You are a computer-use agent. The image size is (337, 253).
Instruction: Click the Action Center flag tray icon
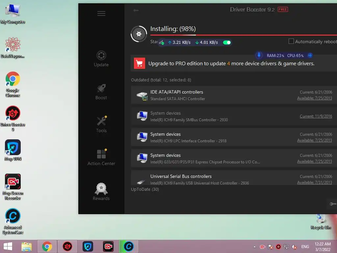[x=271, y=247]
